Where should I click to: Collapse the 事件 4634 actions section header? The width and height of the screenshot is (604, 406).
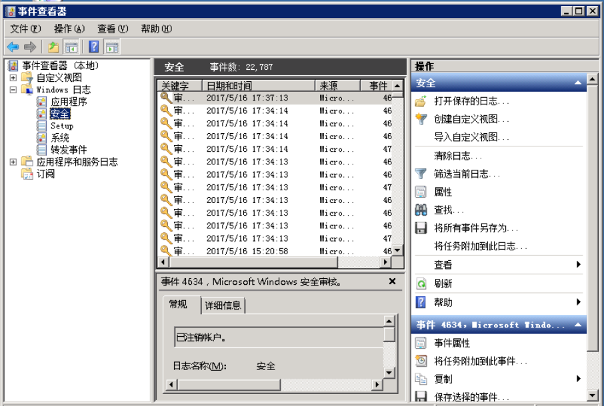coord(578,325)
